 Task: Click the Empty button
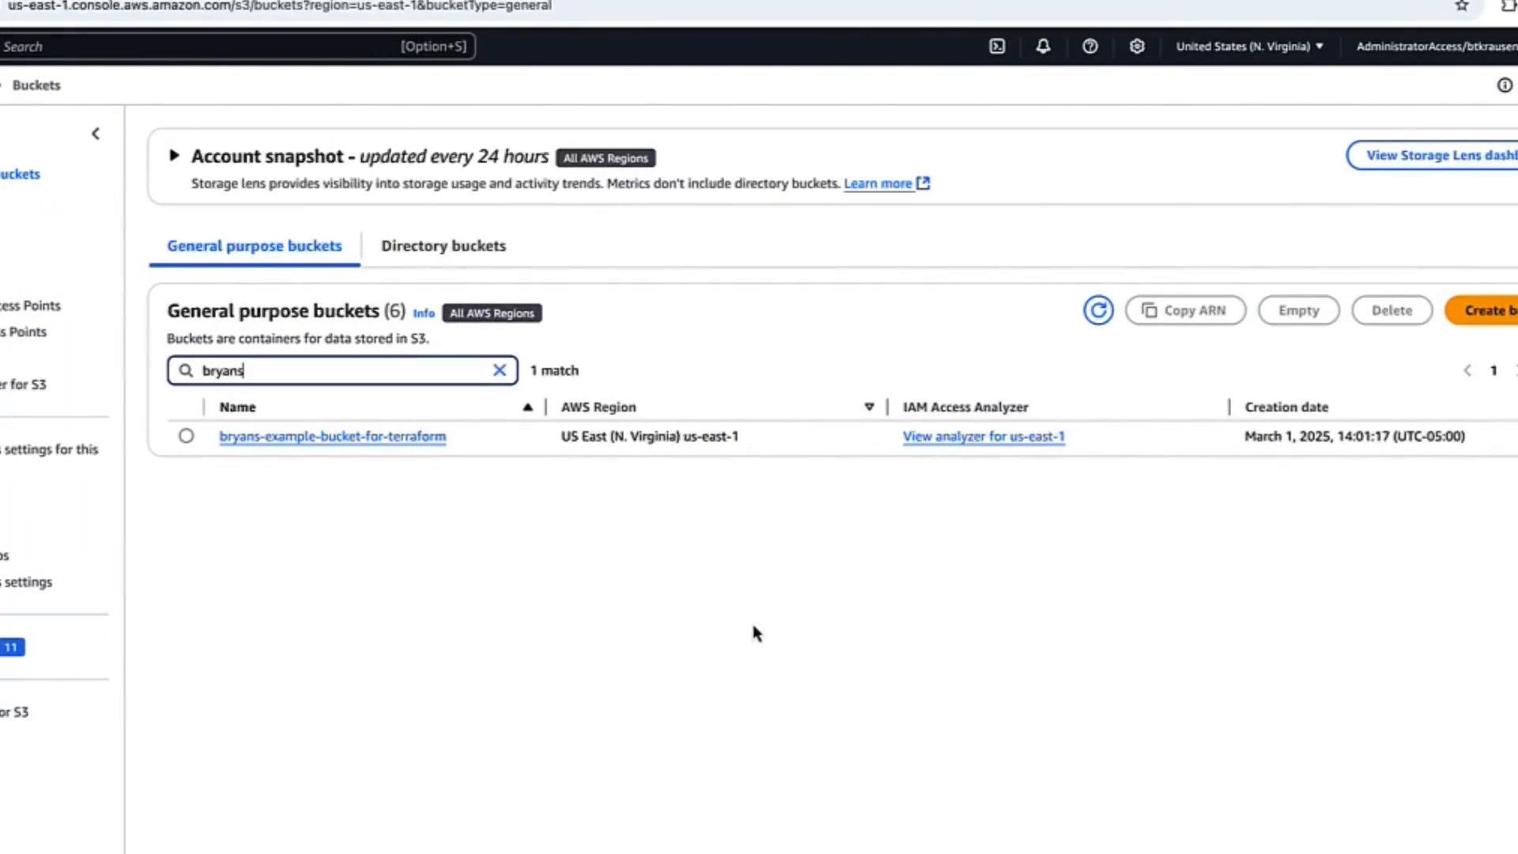click(x=1299, y=311)
